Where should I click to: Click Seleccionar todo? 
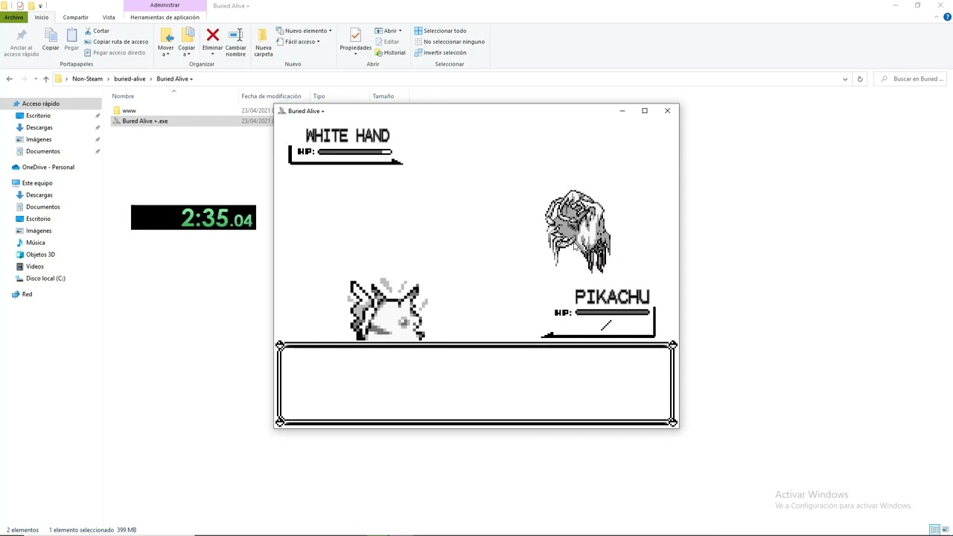click(440, 31)
